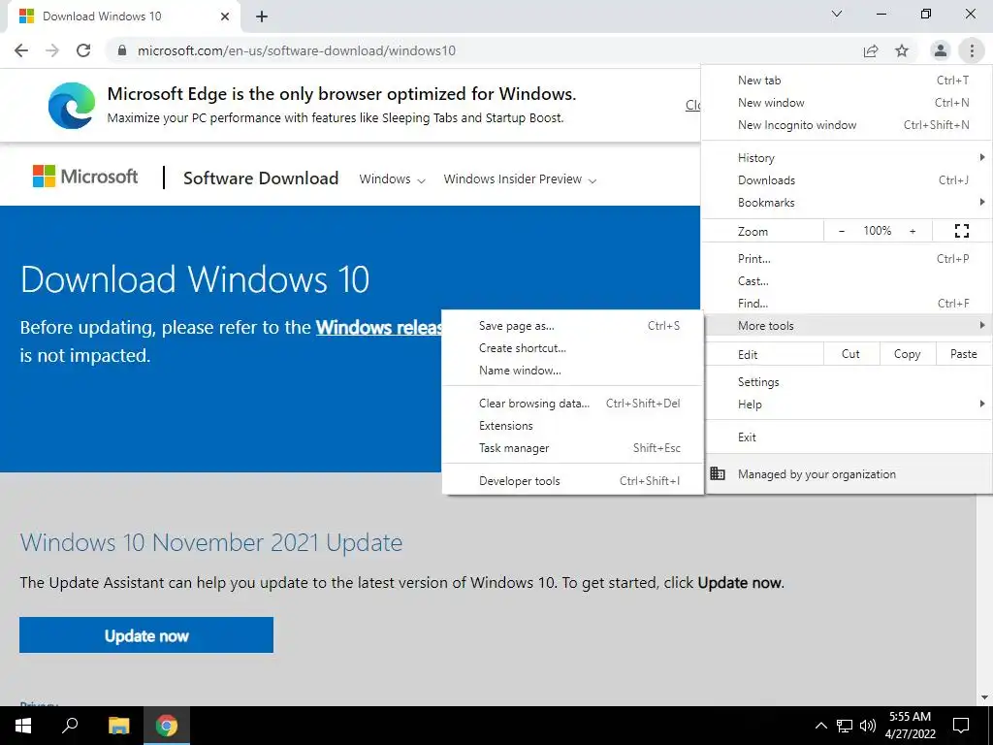
Task: Share this page using the share icon
Action: tap(871, 50)
